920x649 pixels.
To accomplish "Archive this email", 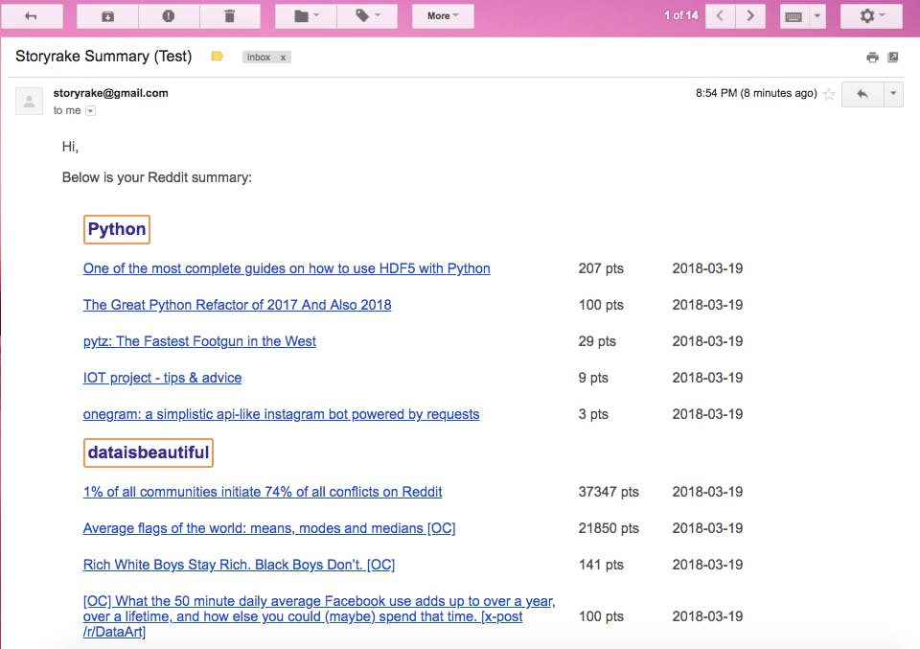I will coord(108,16).
